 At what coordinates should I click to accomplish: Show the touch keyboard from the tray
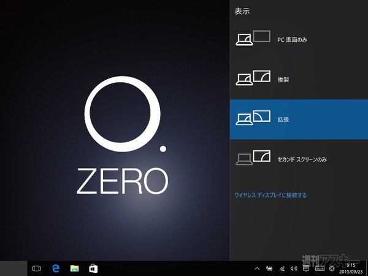pos(320,269)
